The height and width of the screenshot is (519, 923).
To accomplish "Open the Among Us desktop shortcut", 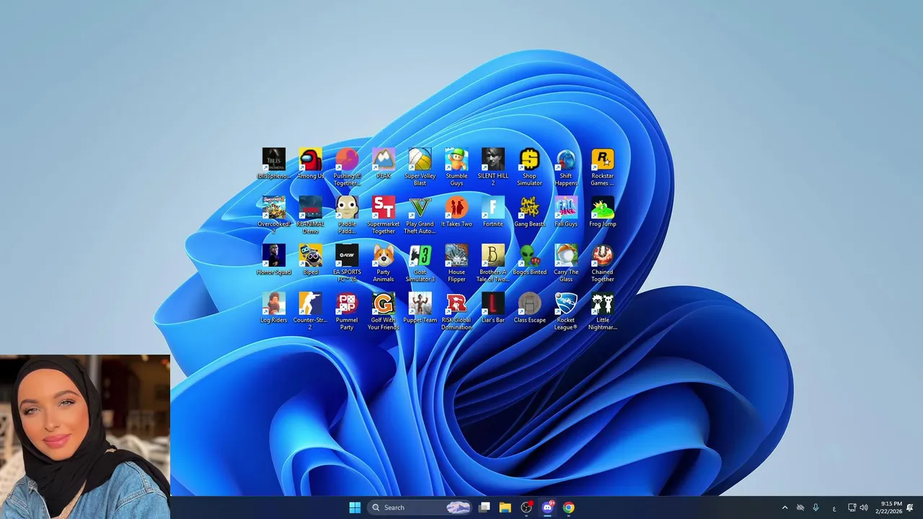I will 310,164.
